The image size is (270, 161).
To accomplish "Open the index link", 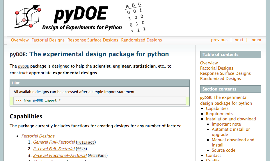I will [x=256, y=40].
